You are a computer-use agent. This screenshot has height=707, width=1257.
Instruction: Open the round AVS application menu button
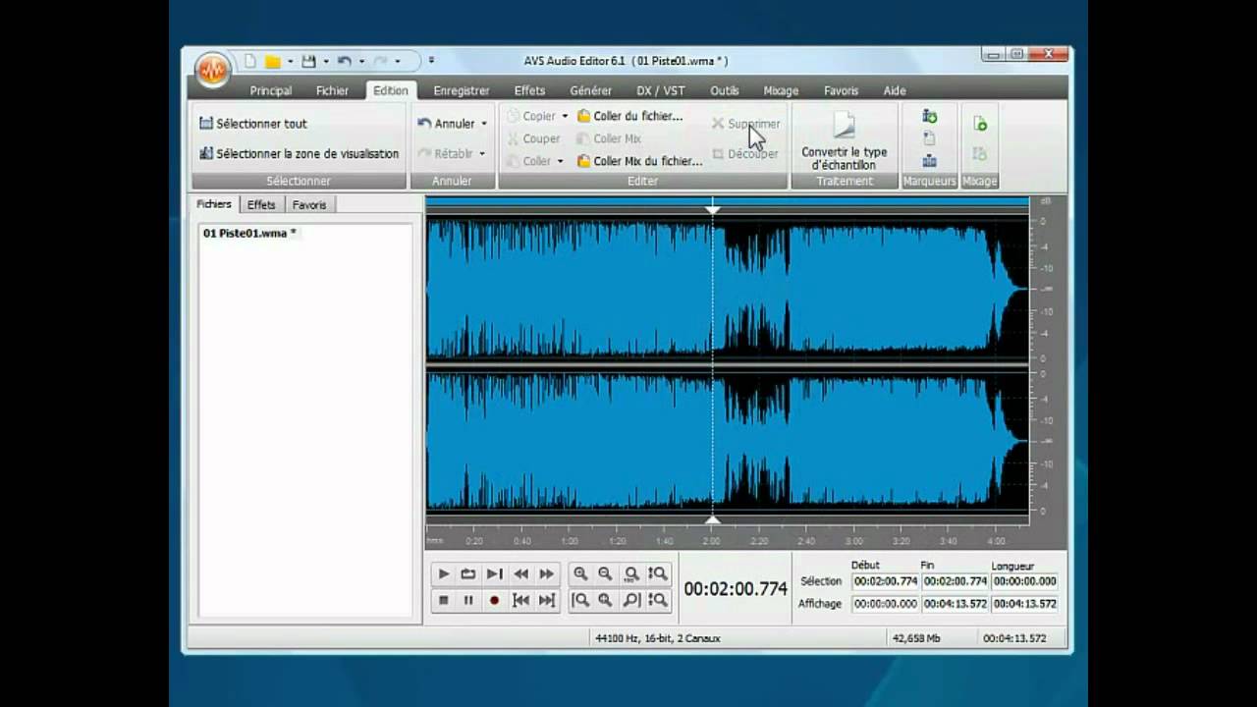(x=212, y=70)
